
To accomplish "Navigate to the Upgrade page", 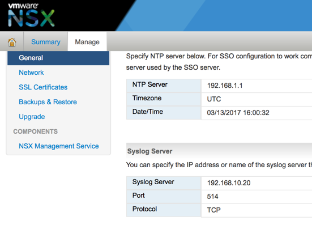I will click(x=32, y=117).
